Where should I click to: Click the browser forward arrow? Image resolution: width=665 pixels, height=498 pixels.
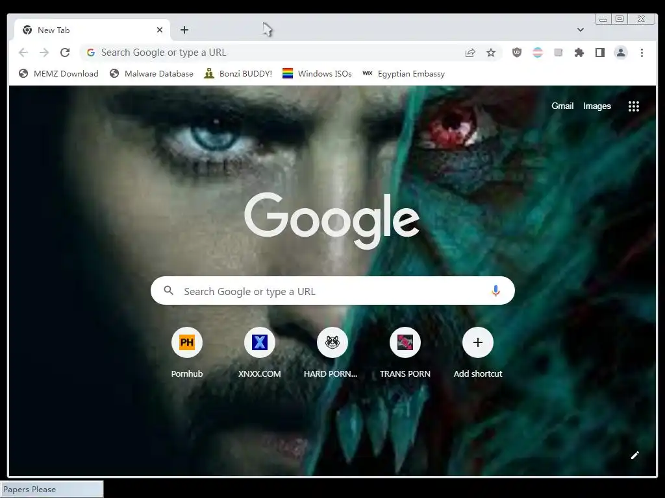pos(44,53)
